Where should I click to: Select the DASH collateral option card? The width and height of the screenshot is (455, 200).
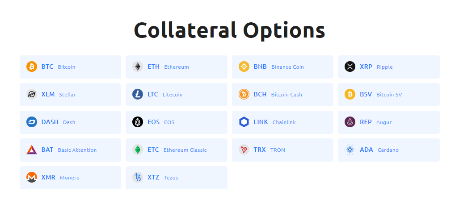[x=70, y=122]
